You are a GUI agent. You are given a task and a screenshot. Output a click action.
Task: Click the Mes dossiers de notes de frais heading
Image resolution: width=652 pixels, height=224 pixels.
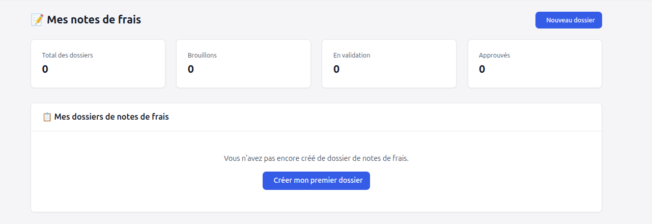111,117
